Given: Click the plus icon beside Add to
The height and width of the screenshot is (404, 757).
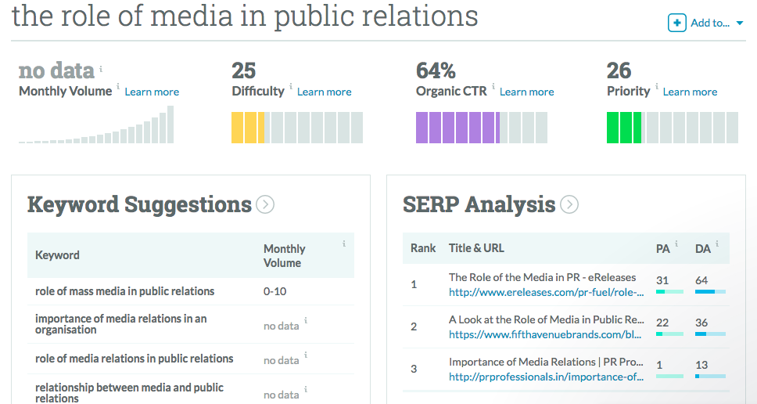Looking at the screenshot, I should coord(676,23).
